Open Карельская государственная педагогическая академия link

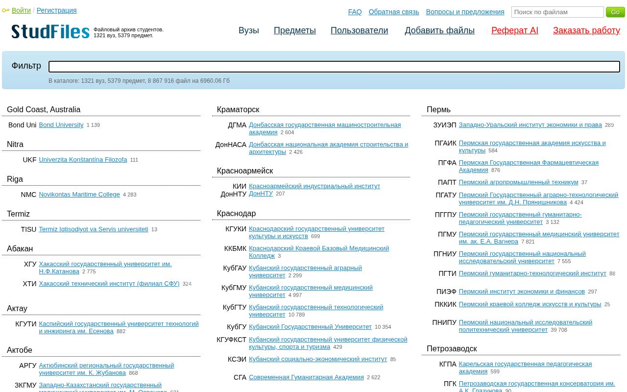[525, 367]
